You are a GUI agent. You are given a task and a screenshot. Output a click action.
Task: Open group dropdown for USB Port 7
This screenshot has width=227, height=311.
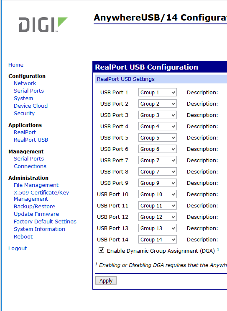coord(158,160)
